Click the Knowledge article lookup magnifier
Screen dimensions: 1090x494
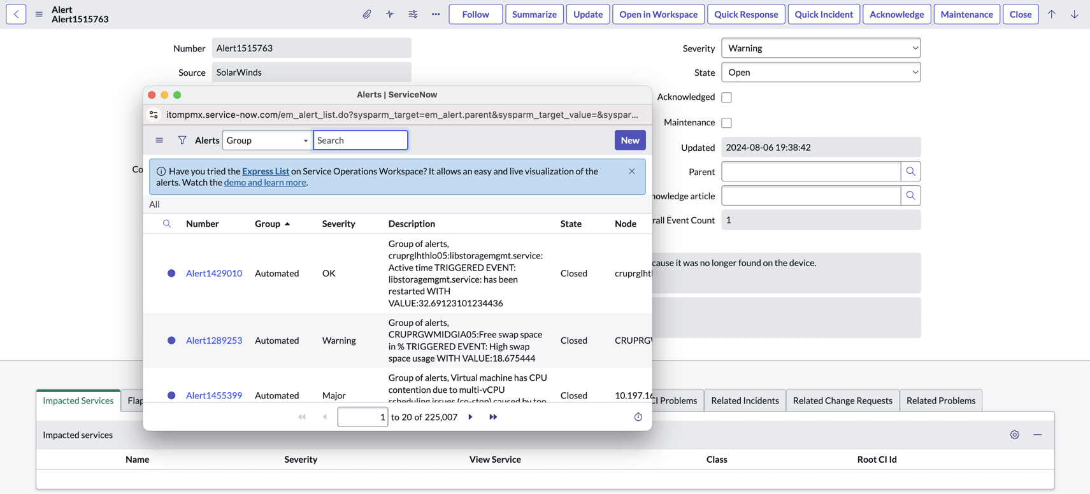tap(910, 195)
